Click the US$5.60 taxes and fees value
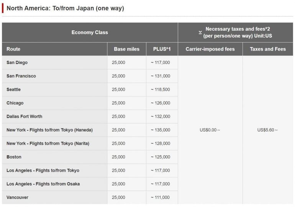This screenshot has width=295, height=207. [x=267, y=130]
